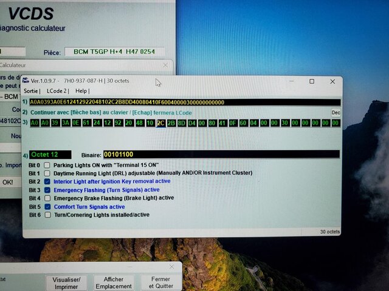Maximize the LCode window

tap(312, 81)
